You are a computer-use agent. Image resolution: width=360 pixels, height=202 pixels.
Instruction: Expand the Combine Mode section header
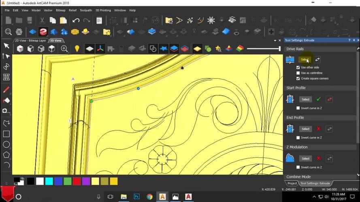[x=298, y=177]
